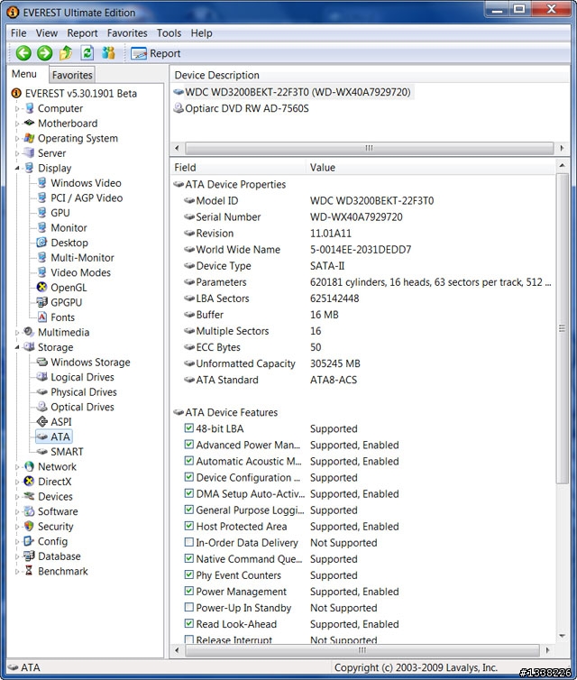Expand the Software tree node

(x=17, y=511)
